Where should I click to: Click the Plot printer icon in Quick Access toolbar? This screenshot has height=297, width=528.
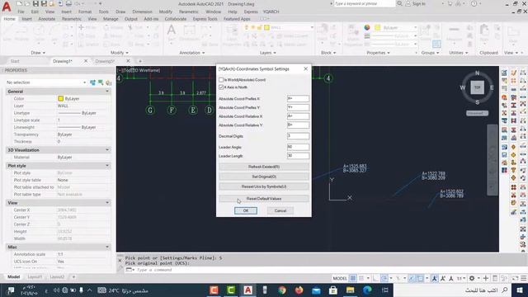point(68,3)
